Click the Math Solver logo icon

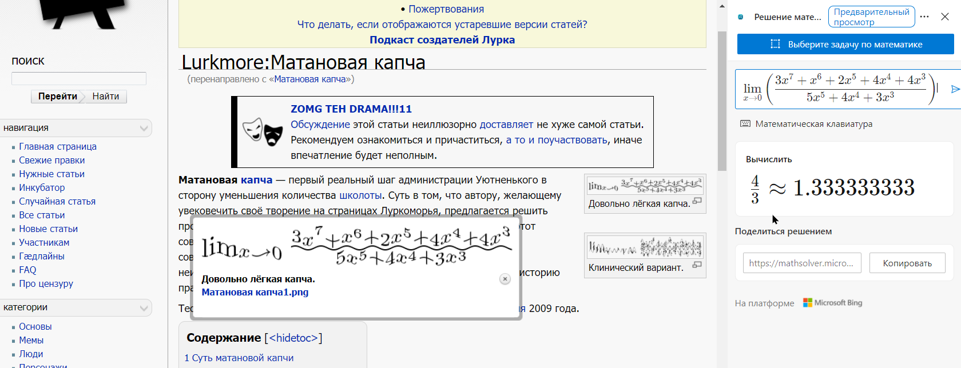pos(741,17)
